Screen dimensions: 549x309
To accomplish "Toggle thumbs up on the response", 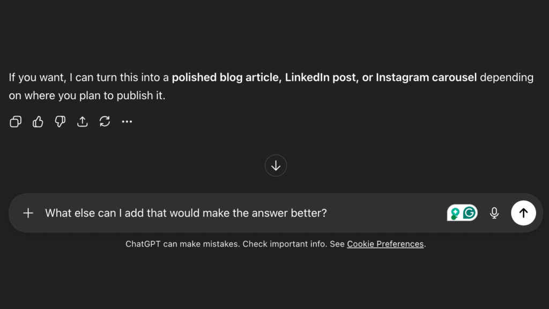I will coord(38,122).
